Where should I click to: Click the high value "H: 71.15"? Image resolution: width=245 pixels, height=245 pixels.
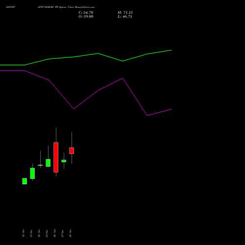tap(125, 13)
